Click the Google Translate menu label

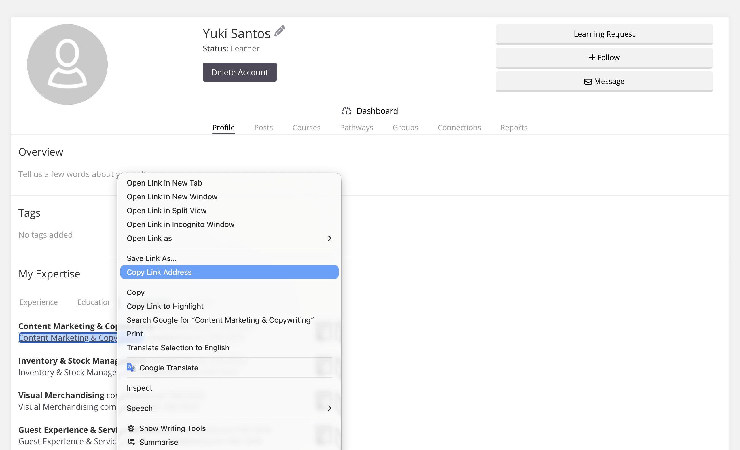tap(168, 368)
